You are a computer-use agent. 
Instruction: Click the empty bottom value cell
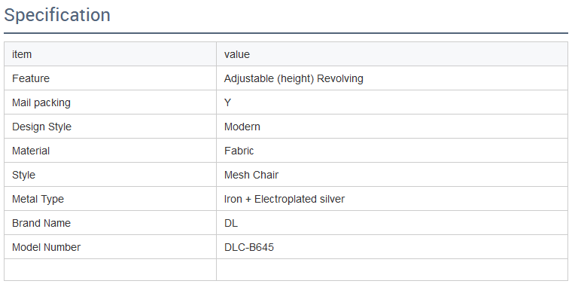[392, 270]
